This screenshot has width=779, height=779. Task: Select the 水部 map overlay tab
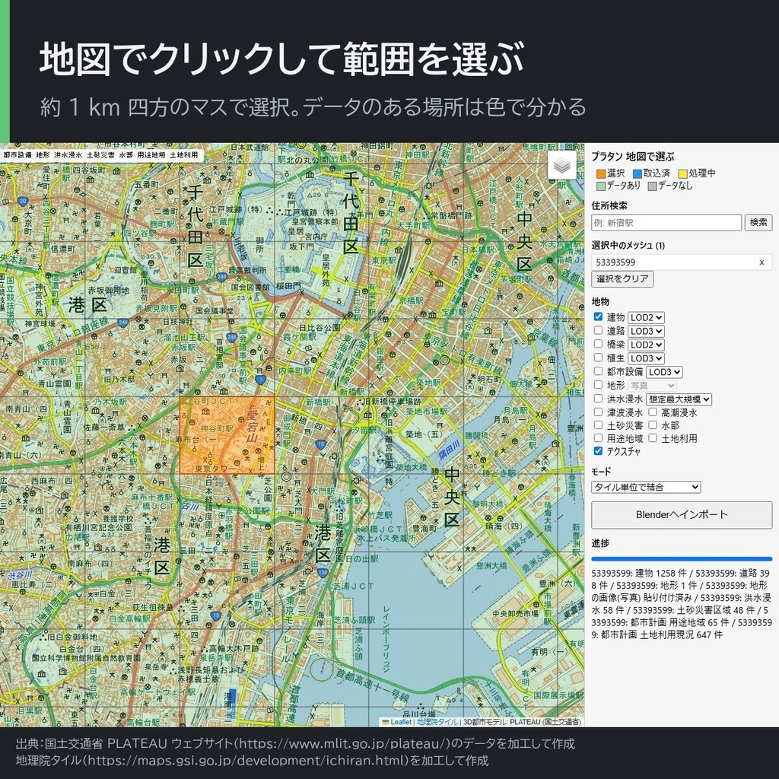[x=126, y=155]
